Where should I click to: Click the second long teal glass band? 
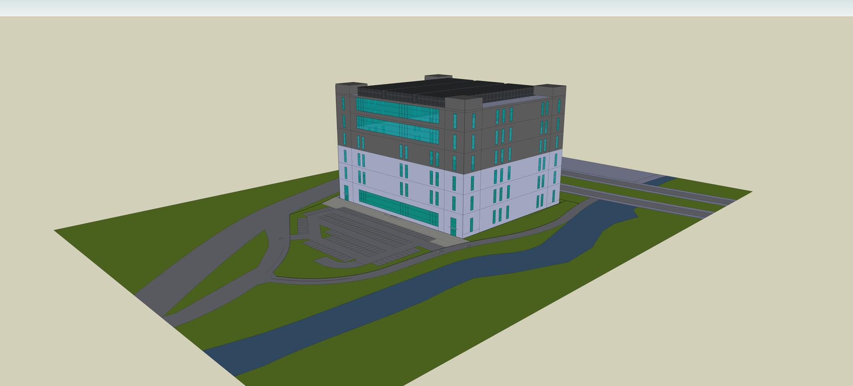(397, 129)
